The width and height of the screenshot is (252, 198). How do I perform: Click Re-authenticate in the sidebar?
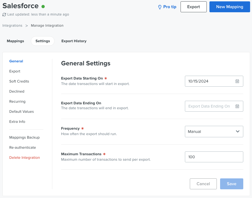[22, 147]
